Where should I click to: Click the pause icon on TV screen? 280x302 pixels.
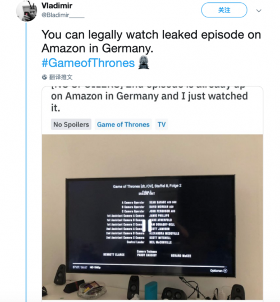(147, 225)
